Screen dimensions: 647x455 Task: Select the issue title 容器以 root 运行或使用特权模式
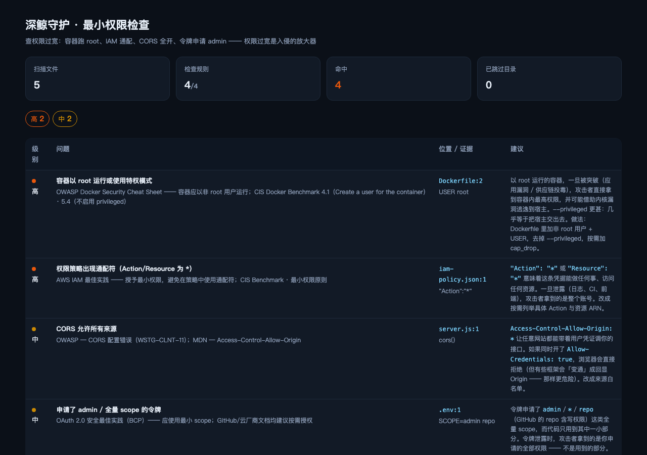tap(104, 180)
